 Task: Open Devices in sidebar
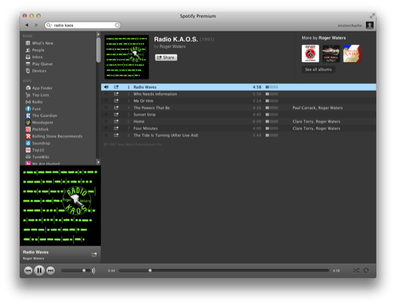[36, 71]
